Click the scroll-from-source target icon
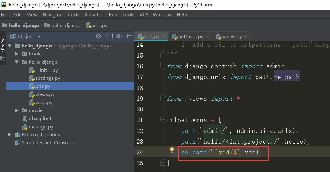Viewport: 330px width, 172px height. [x=98, y=36]
